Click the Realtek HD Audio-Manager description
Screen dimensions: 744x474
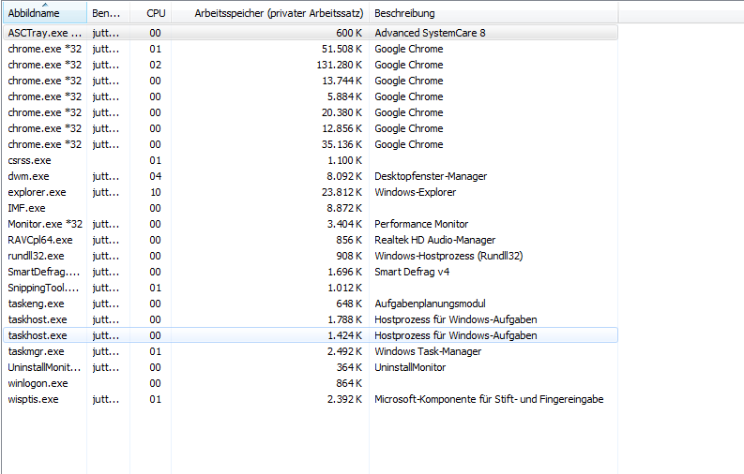click(435, 240)
